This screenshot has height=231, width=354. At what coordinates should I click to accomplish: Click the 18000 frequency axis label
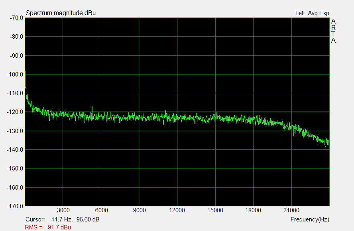pyautogui.click(x=253, y=210)
